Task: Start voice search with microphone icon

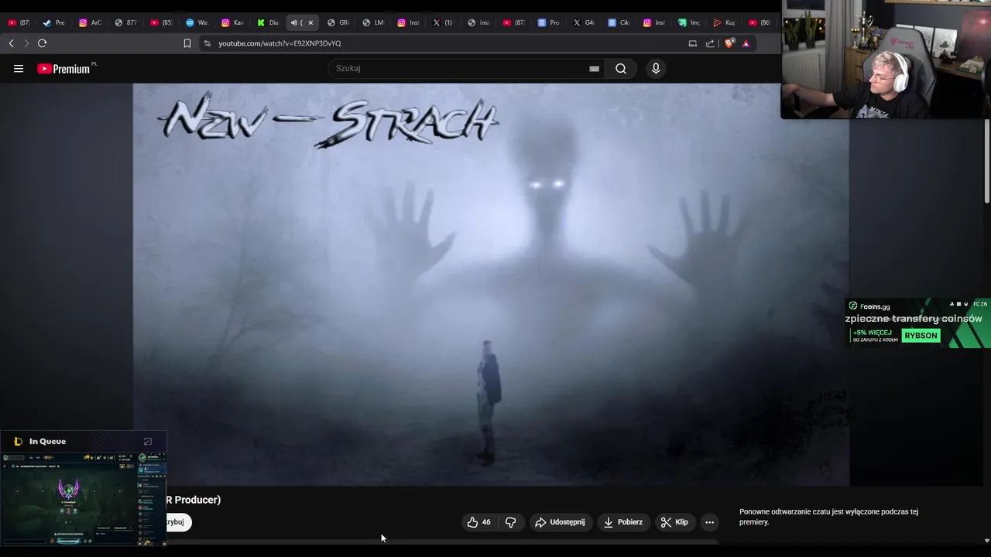Action: 656,69
